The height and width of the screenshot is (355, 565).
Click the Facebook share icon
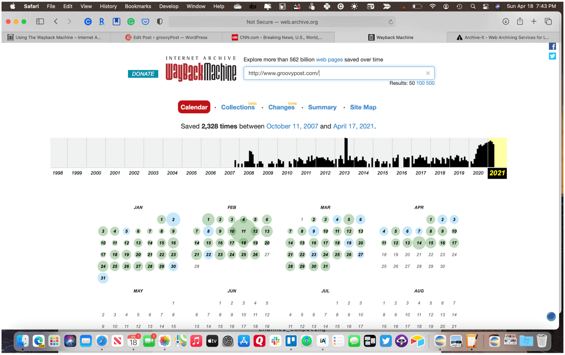(x=552, y=46)
